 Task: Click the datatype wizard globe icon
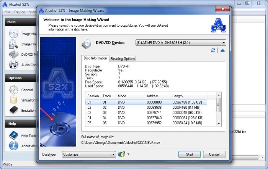(121, 154)
